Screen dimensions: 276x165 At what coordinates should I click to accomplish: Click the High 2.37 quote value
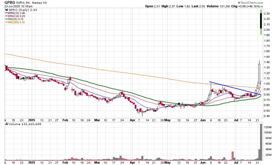(168, 6)
